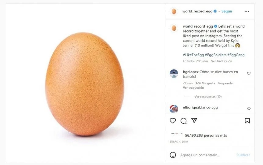The height and width of the screenshot is (165, 263).
Task: Open the comment speech bubble icon
Action: coord(183,121)
